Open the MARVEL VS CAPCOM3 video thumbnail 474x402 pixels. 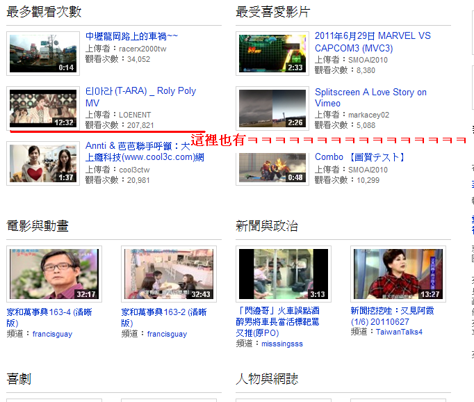tap(272, 54)
